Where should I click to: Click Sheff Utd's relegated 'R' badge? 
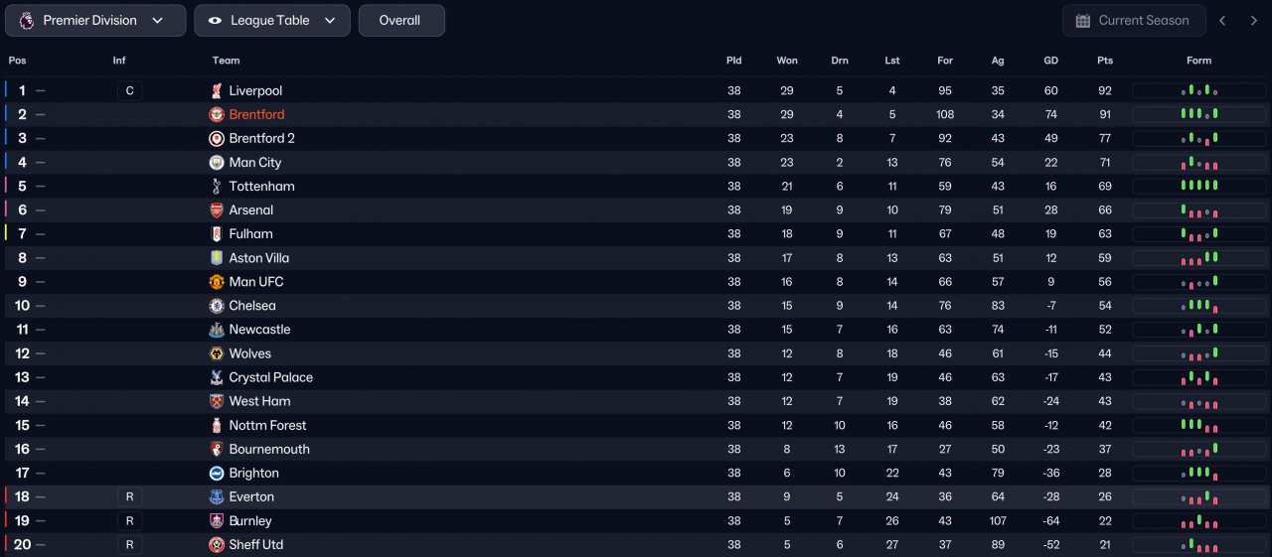pyautogui.click(x=129, y=544)
